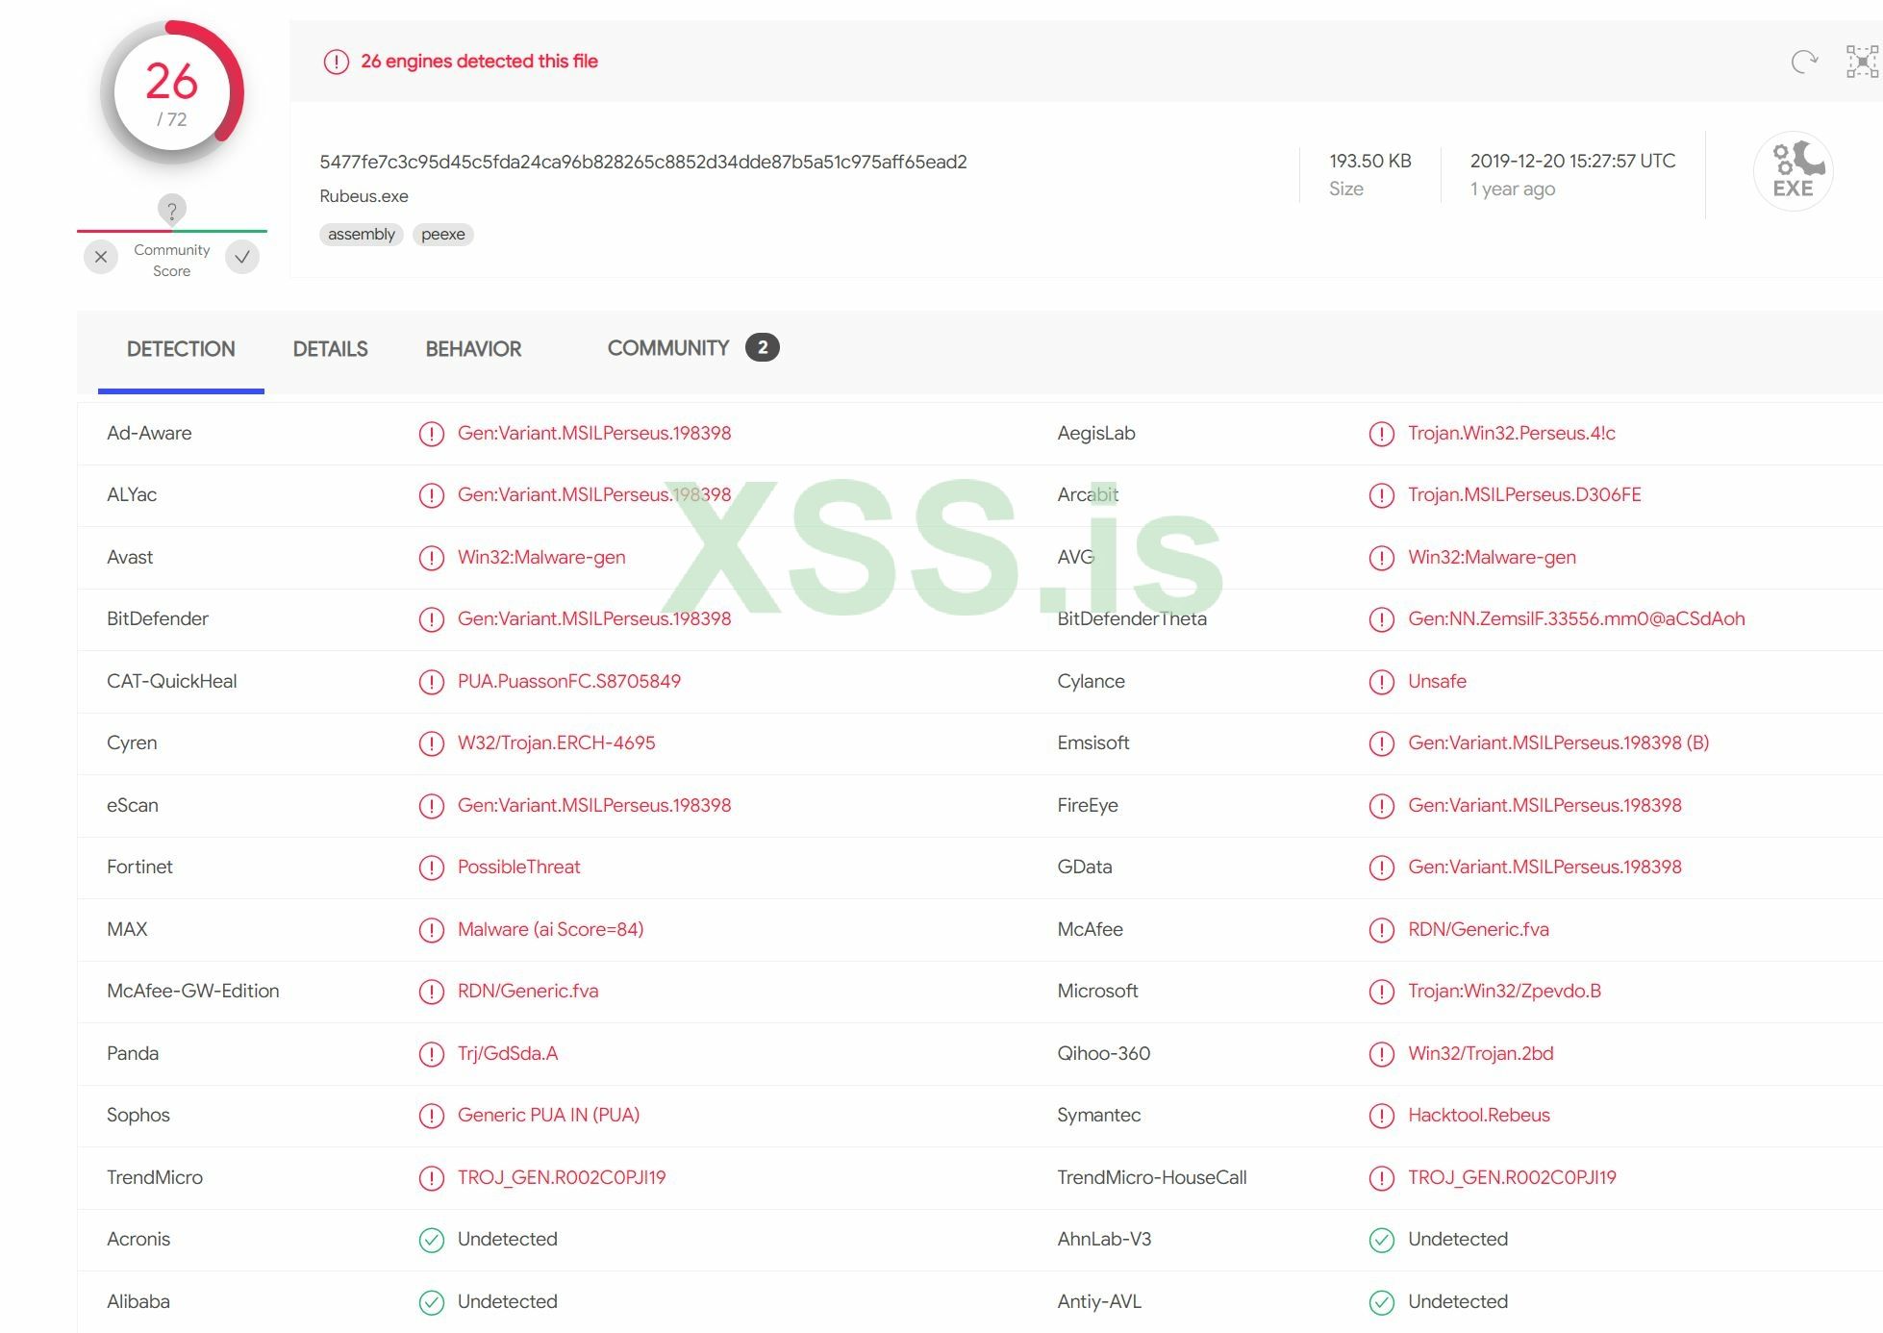Click the 26/72 detection score gauge
Viewport: 1883px width, 1333px height.
[172, 93]
